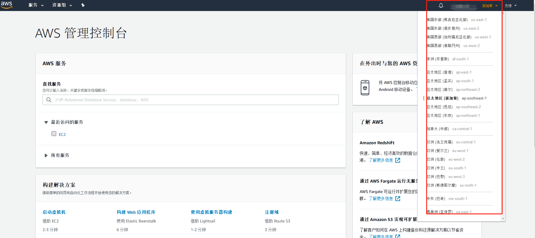
Task: Click the search magnifier icon
Action: click(x=49, y=100)
